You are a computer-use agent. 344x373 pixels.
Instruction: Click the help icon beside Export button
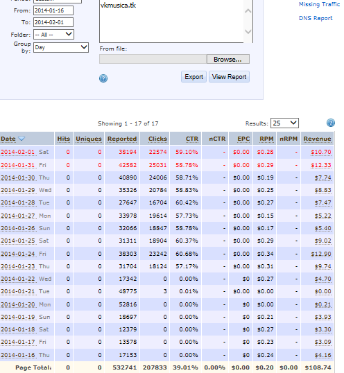103,78
